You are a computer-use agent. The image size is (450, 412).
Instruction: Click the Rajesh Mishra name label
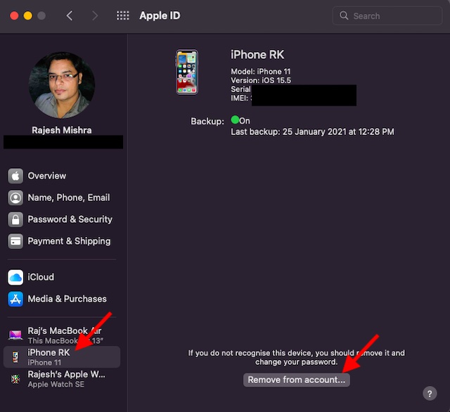62,130
